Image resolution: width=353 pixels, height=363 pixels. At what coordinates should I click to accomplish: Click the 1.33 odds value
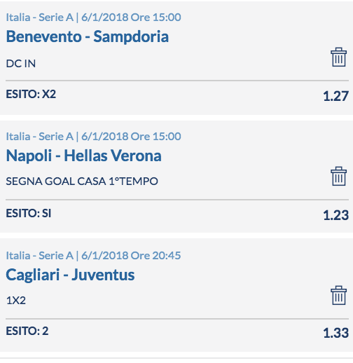pos(336,333)
